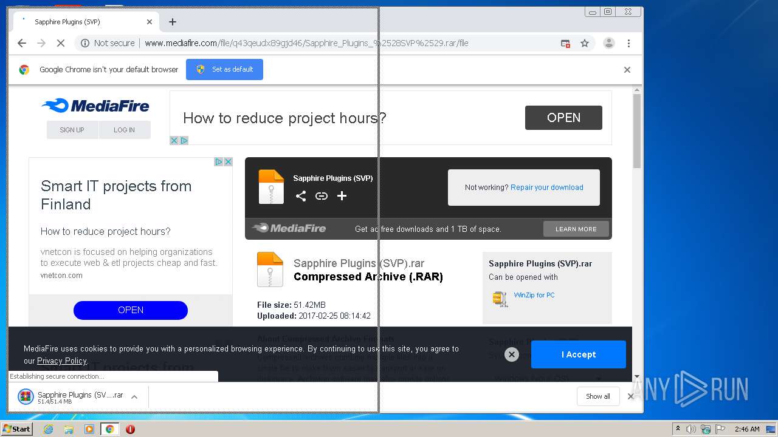The width and height of the screenshot is (778, 437).
Task: Click the blocked pop-up icon in address bar
Action: click(565, 43)
